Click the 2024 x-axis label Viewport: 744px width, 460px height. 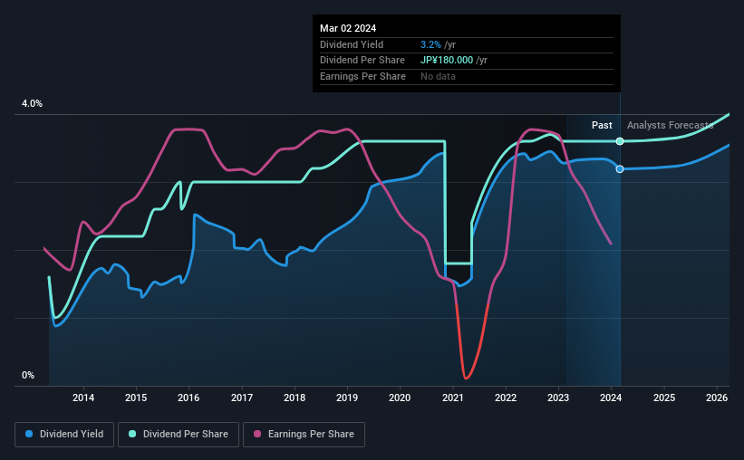point(611,398)
